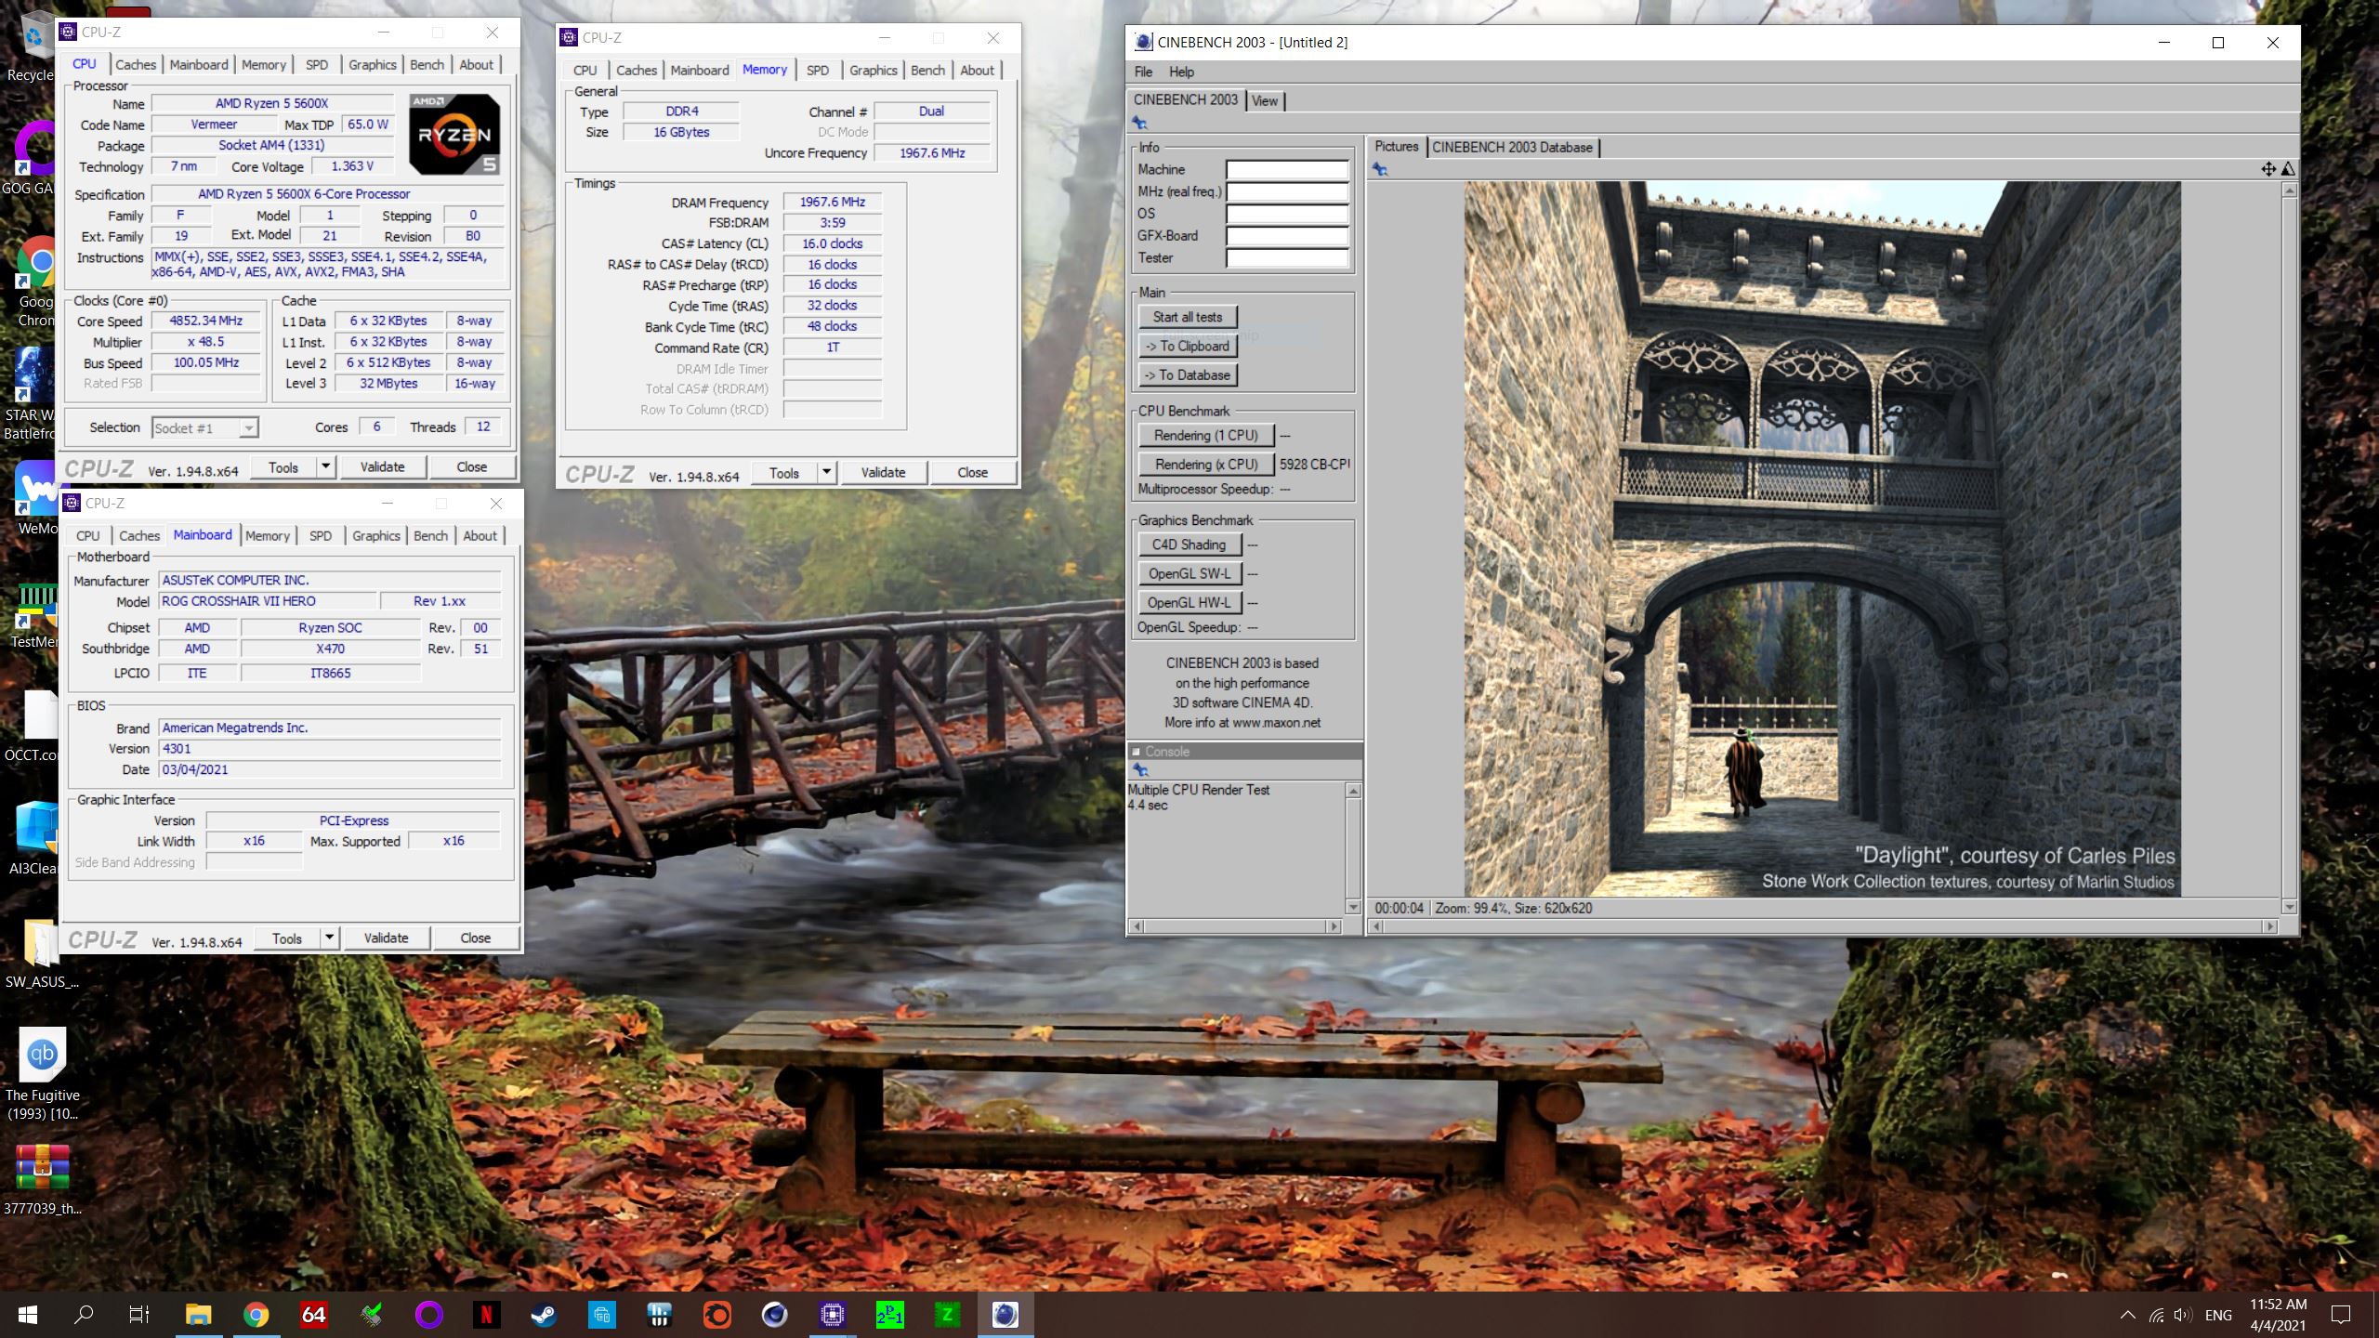The image size is (2379, 1338).
Task: Open the green Z taskbar app
Action: click(947, 1315)
